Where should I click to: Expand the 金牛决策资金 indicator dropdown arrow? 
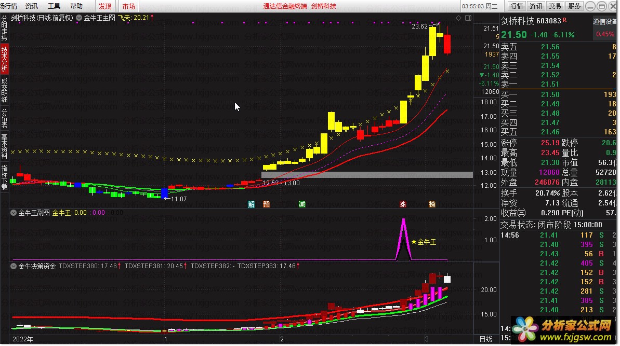click(14, 266)
